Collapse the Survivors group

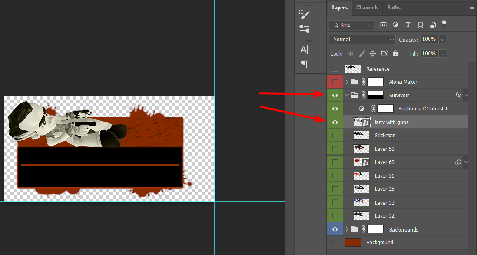click(347, 96)
